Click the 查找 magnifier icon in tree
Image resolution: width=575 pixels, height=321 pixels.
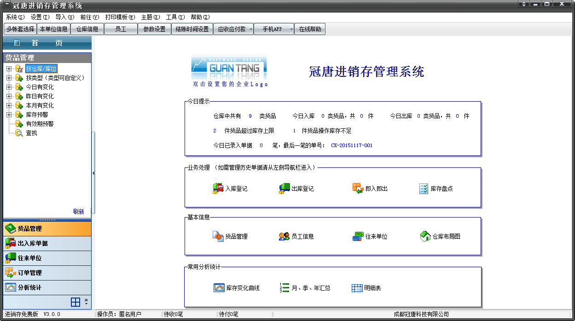19,133
